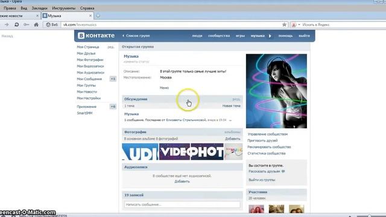The image size is (386, 217).
Task: Click the ВКонтакте logo
Action: point(96,36)
